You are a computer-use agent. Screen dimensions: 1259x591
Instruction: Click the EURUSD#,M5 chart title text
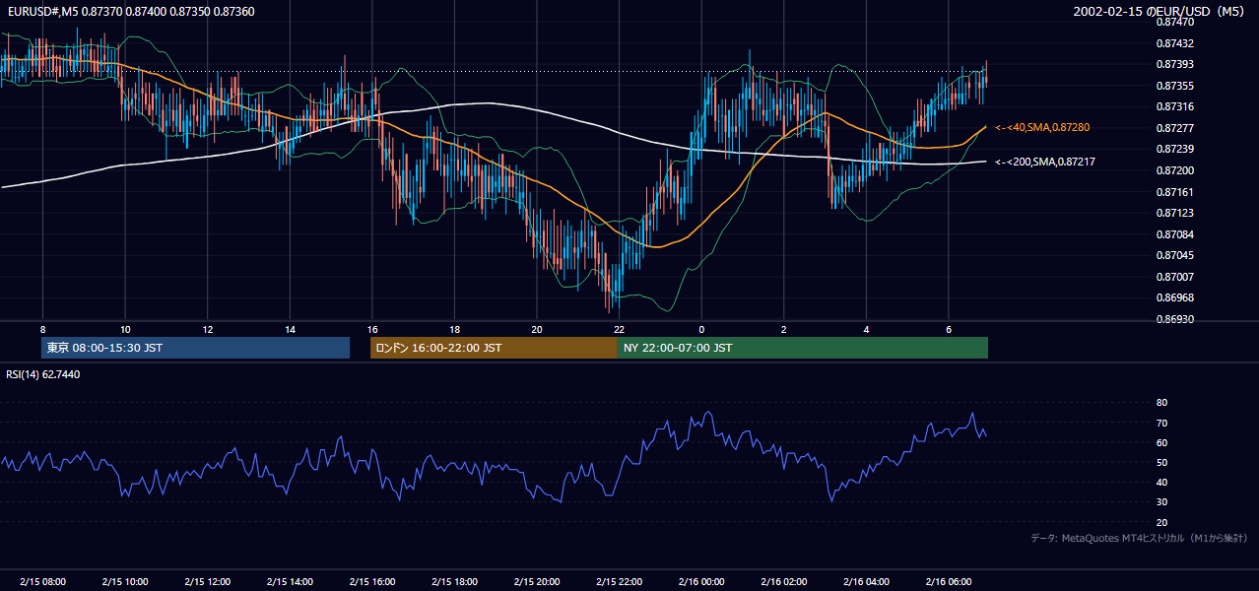pos(130,12)
